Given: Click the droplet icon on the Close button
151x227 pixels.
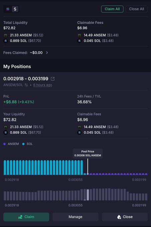Looking at the screenshot, I should coord(119,217).
